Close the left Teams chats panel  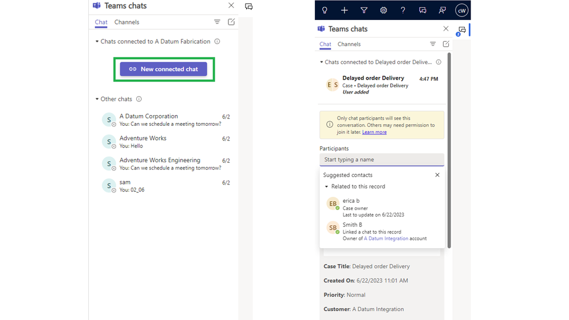(231, 6)
